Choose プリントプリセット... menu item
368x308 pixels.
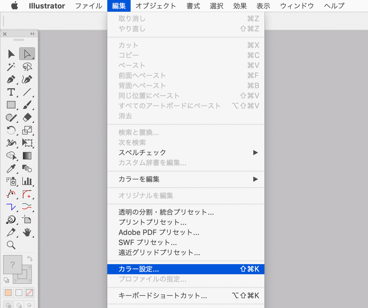pyautogui.click(x=186, y=222)
